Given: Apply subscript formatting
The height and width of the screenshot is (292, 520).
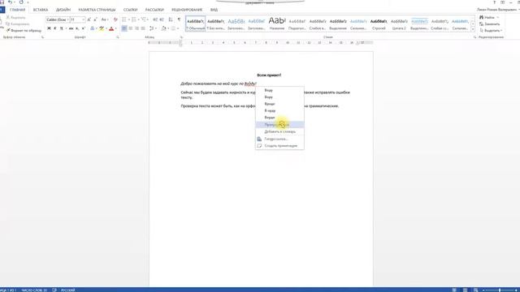Looking at the screenshot, I should tap(77, 29).
